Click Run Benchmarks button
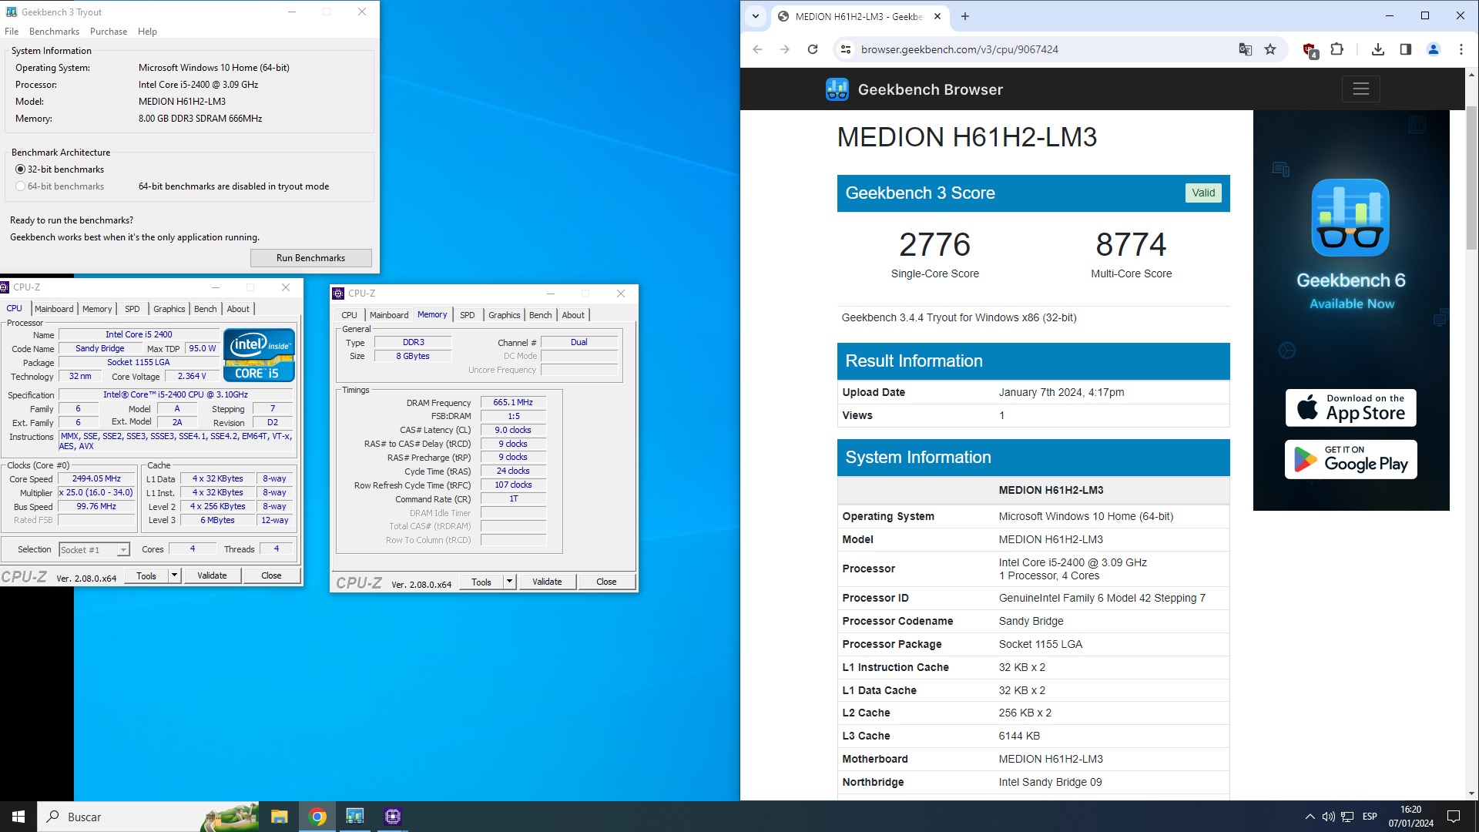The image size is (1479, 832). 310,258
